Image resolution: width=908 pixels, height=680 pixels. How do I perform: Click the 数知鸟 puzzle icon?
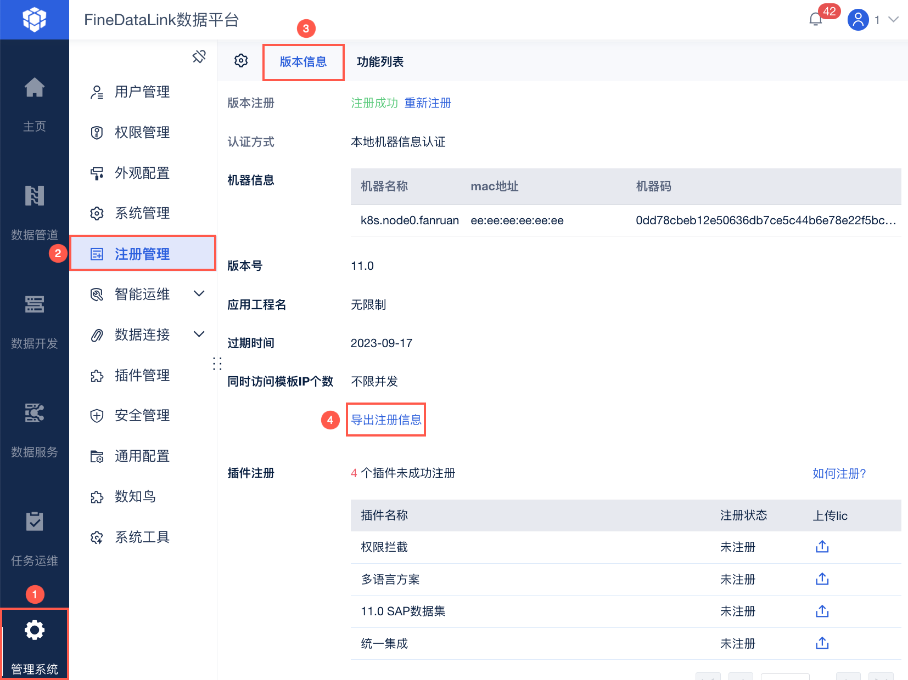[x=97, y=497]
